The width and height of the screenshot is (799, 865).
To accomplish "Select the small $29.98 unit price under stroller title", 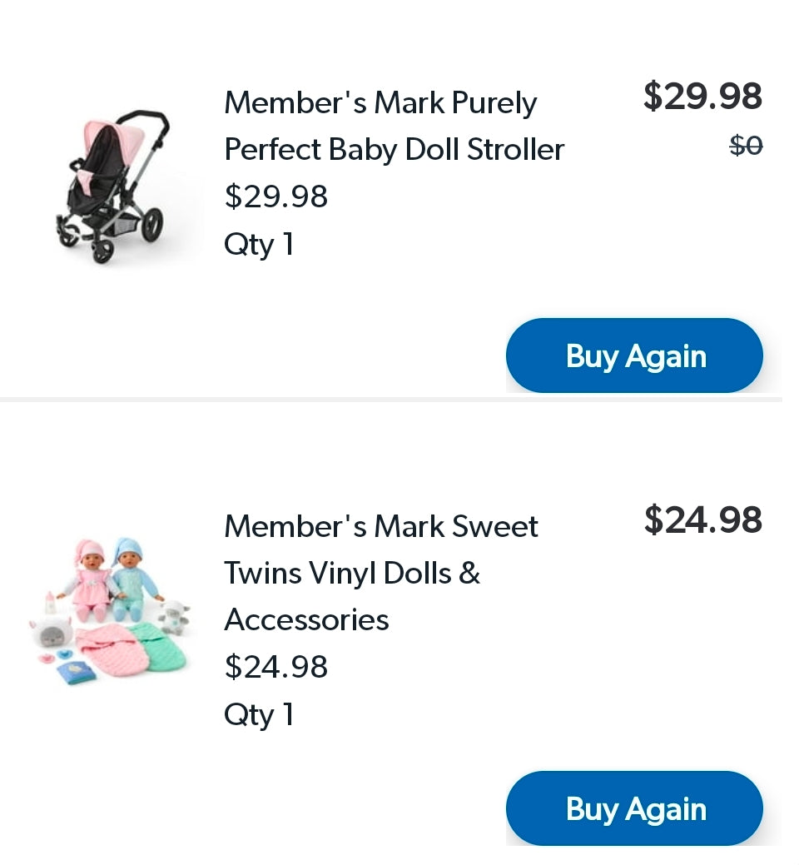I will click(x=275, y=197).
